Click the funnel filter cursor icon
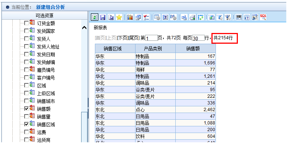Viewport: 287px width, 143px height. coord(220,17)
